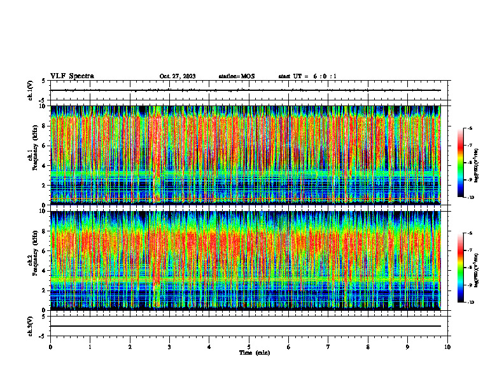Image resolution: width=504 pixels, height=389 pixels.
Task: Click "-7" on the ch.2 color bar
Action: pyautogui.click(x=470, y=250)
